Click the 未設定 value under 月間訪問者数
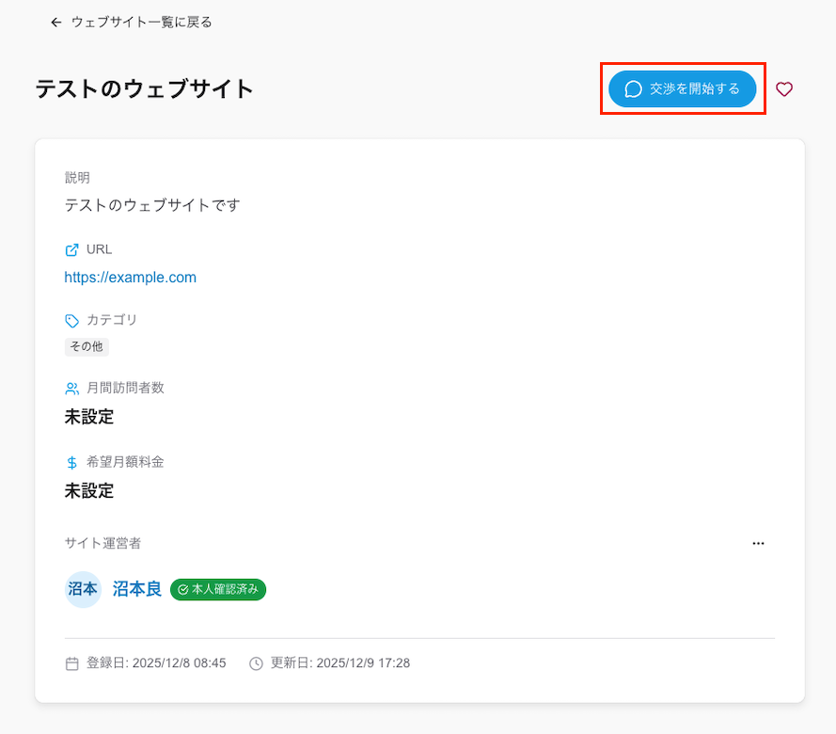Screen dimensions: 836x734 pyautogui.click(x=89, y=417)
